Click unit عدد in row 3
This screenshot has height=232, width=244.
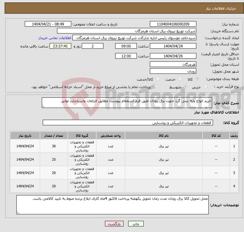111,173
